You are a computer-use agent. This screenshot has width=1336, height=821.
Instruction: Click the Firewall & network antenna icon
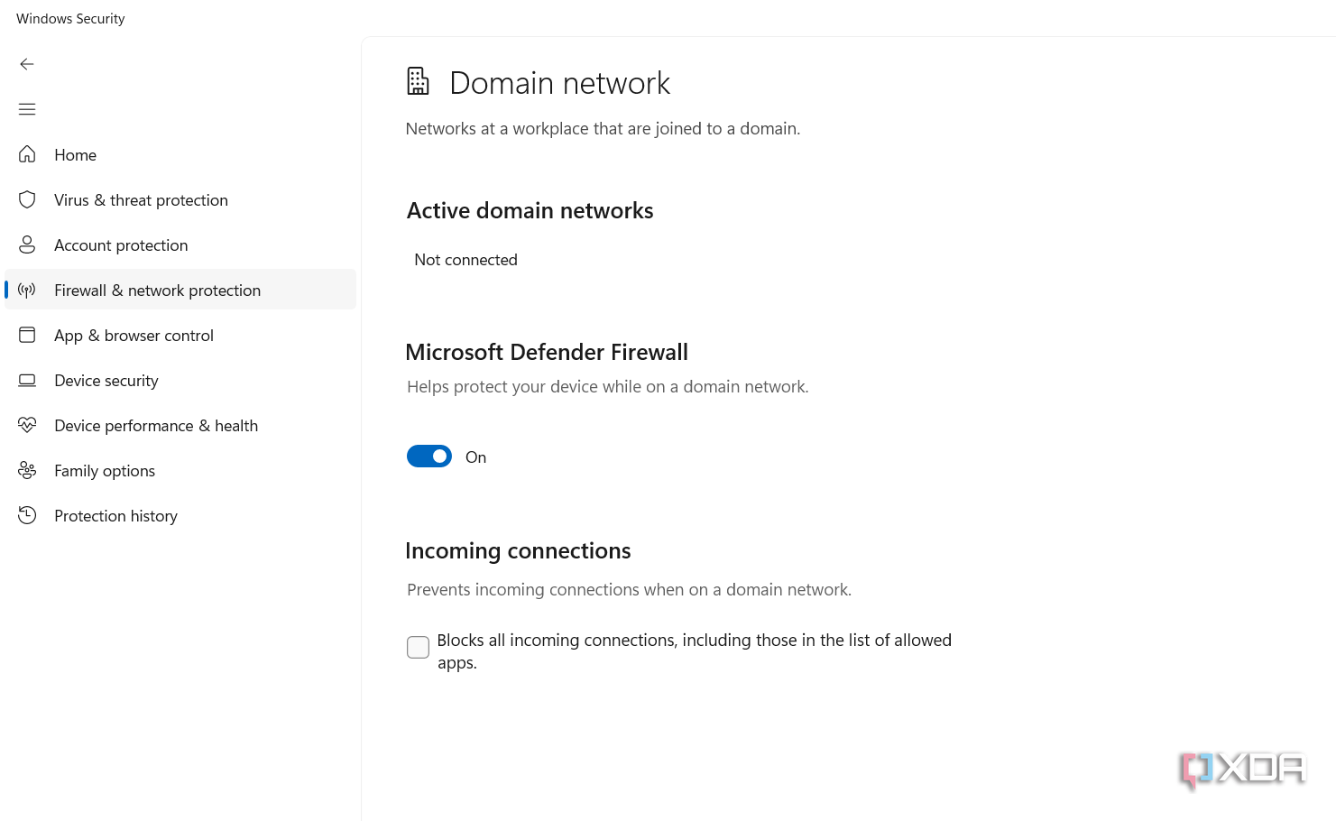pos(27,290)
